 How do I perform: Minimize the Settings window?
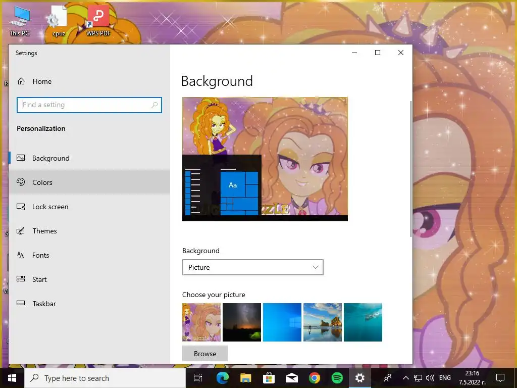(x=354, y=53)
